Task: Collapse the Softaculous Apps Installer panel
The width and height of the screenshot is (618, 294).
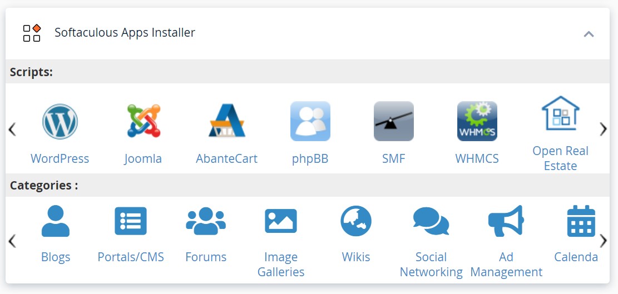Action: click(x=589, y=34)
